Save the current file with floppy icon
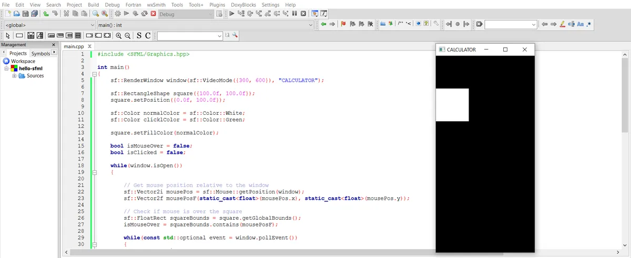 [x=26, y=14]
